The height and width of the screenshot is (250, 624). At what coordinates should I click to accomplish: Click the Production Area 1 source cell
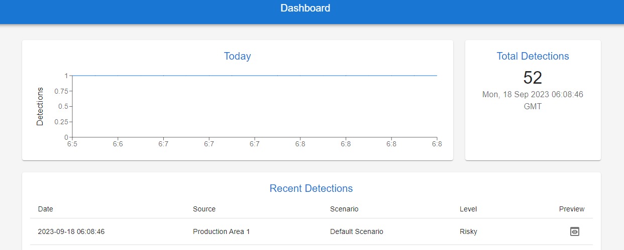pos(221,231)
